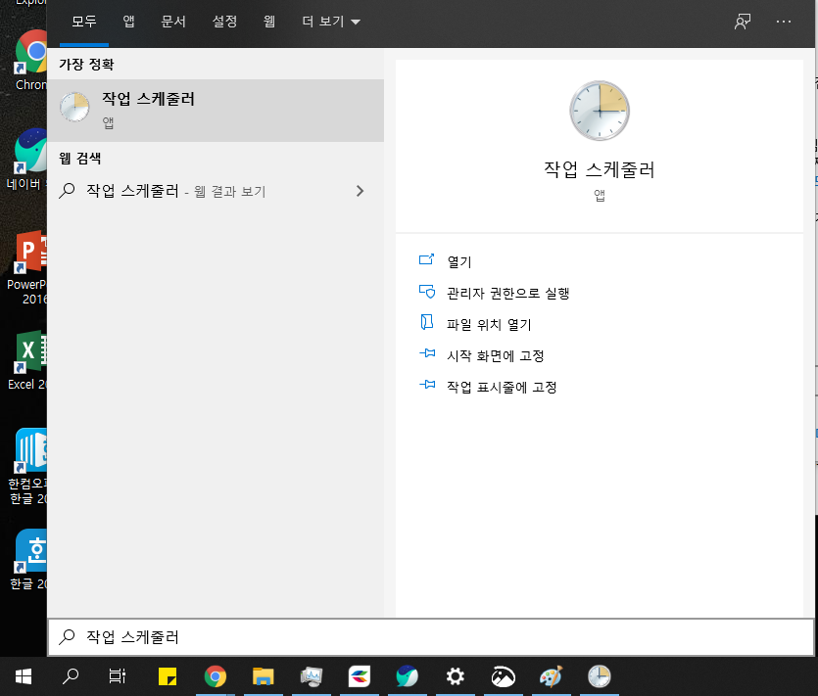Expand the 더 보기 dropdown
818x696 pixels.
click(331, 22)
